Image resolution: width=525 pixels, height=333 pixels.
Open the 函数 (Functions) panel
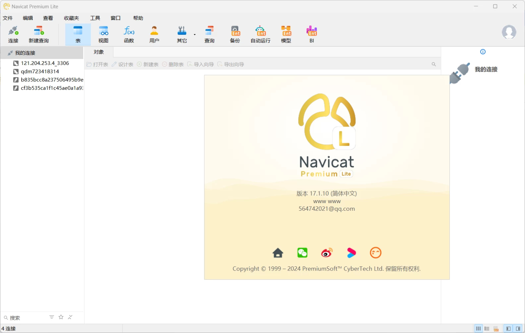coord(129,34)
